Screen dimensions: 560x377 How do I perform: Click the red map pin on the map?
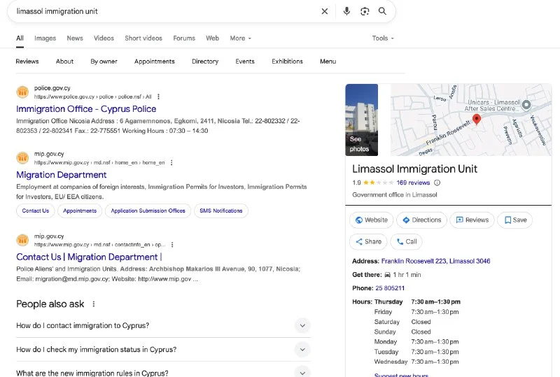[477, 119]
